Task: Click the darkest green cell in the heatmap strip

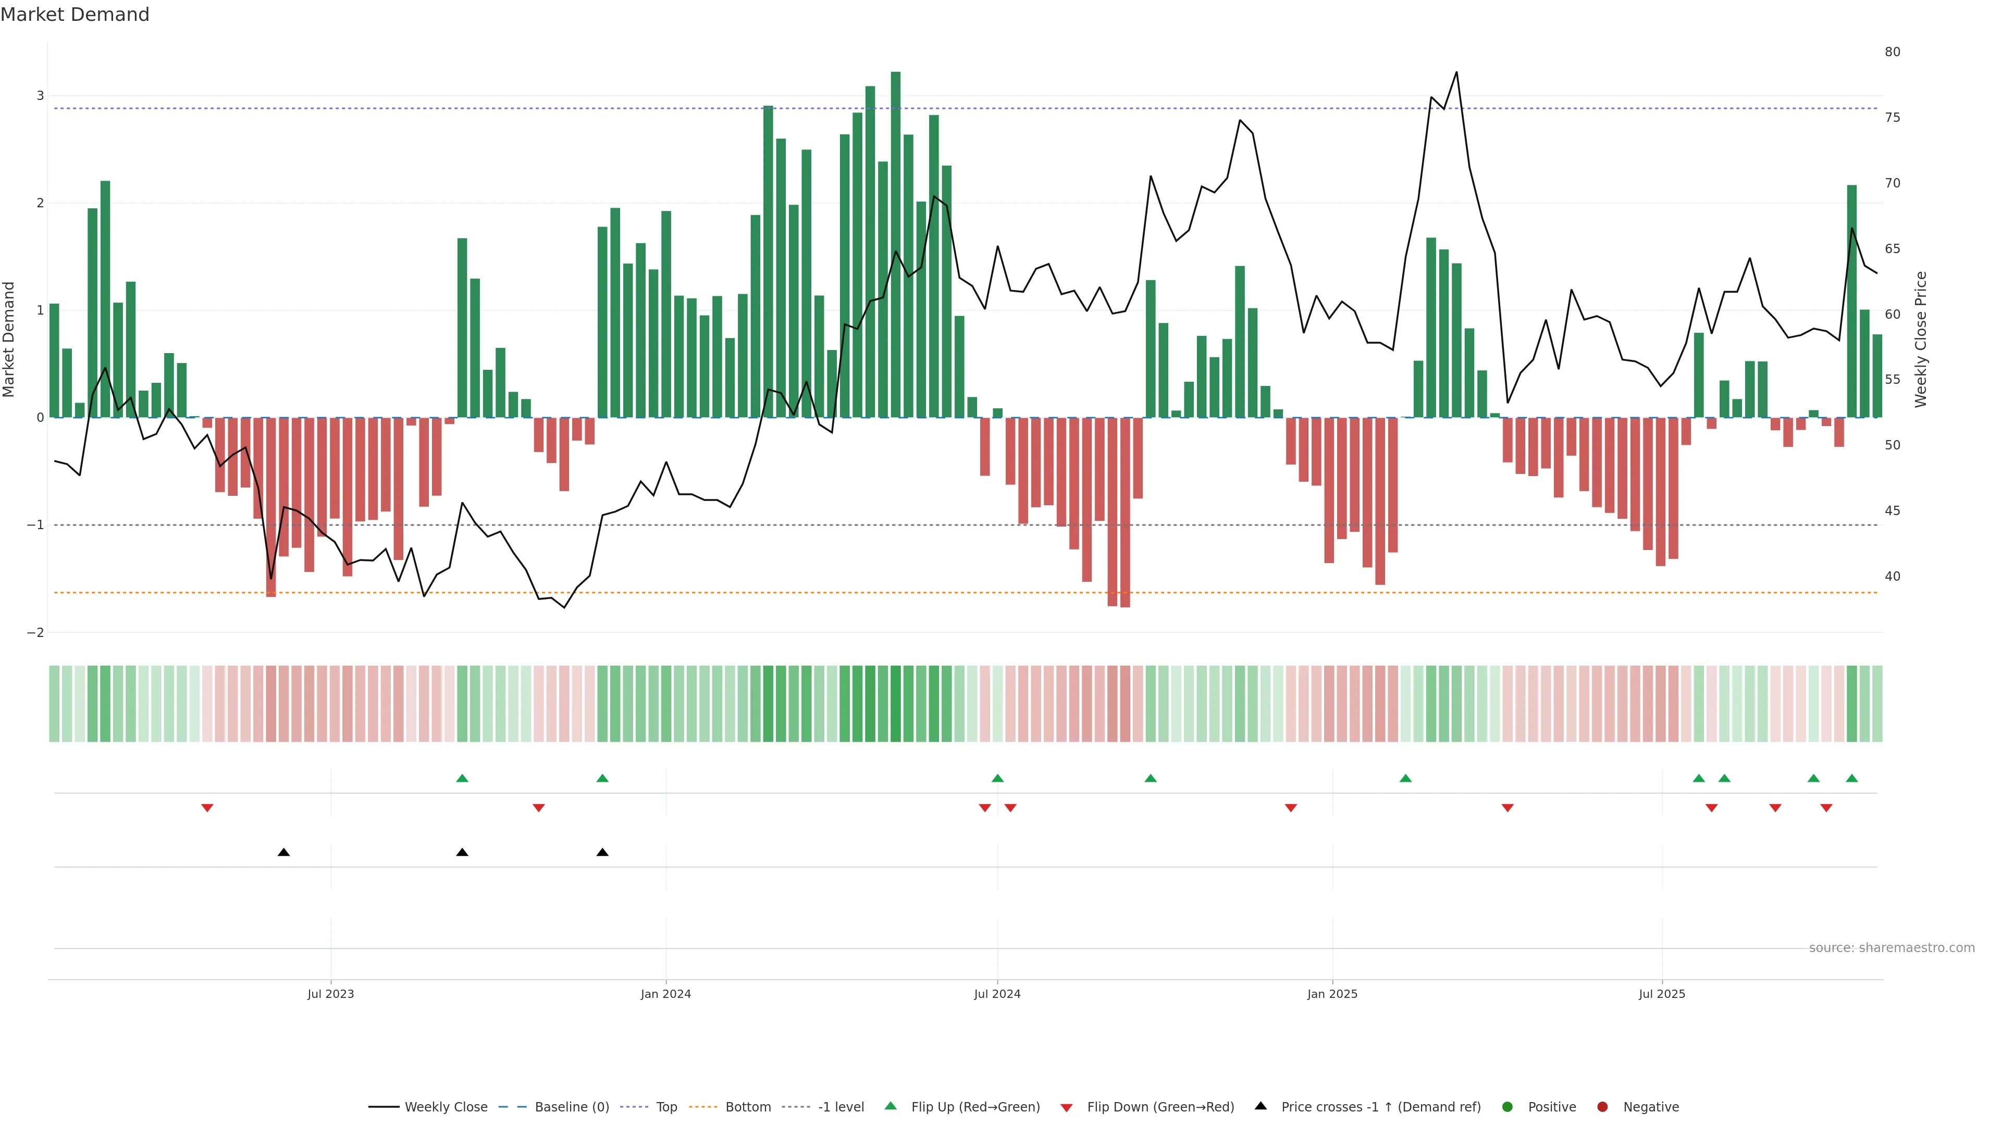Action: click(x=896, y=704)
